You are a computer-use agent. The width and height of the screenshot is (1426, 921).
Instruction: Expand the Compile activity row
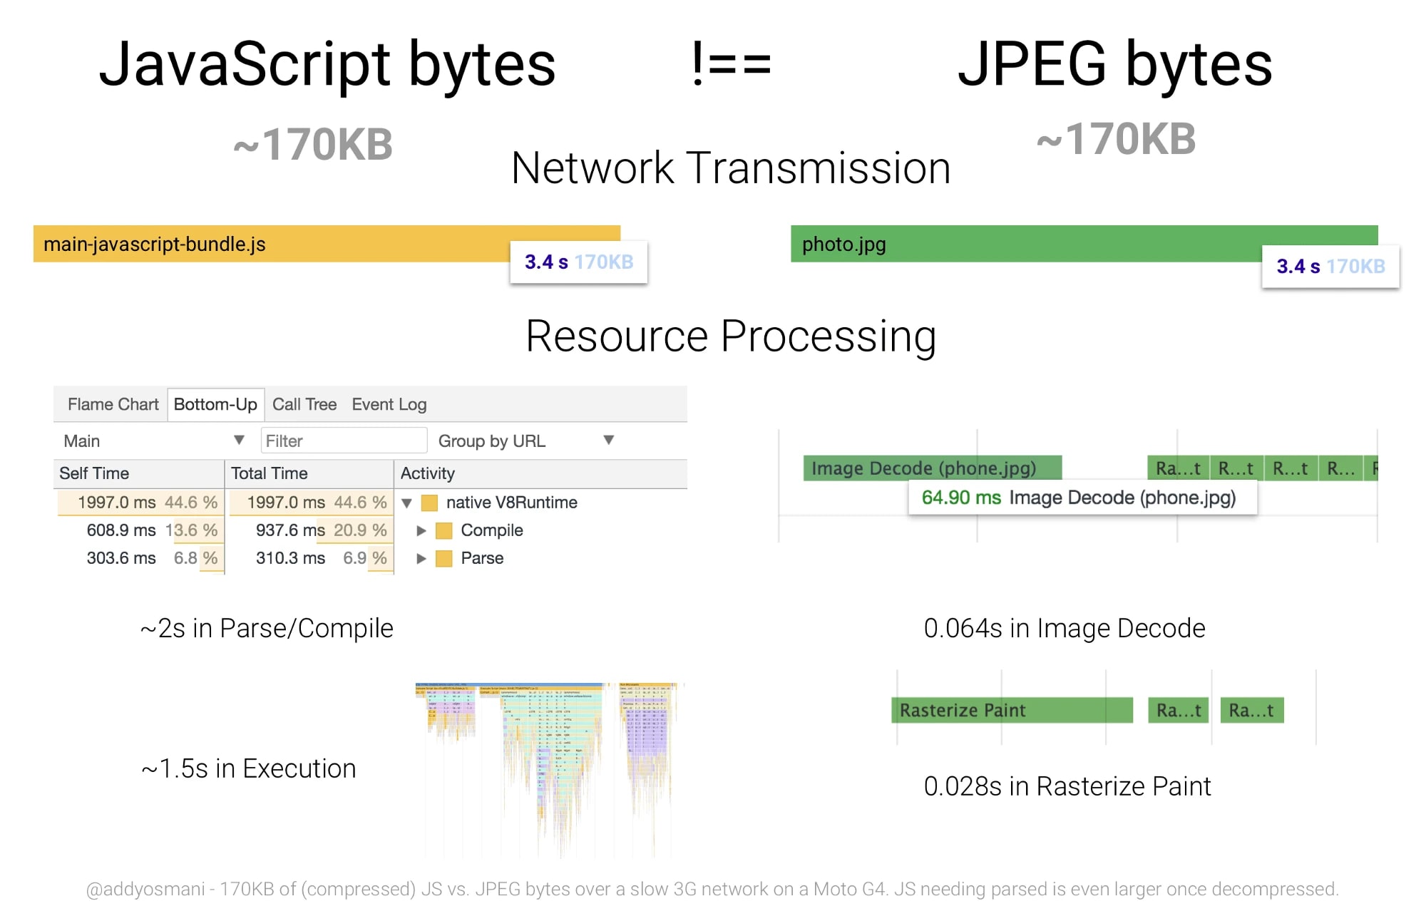click(420, 530)
